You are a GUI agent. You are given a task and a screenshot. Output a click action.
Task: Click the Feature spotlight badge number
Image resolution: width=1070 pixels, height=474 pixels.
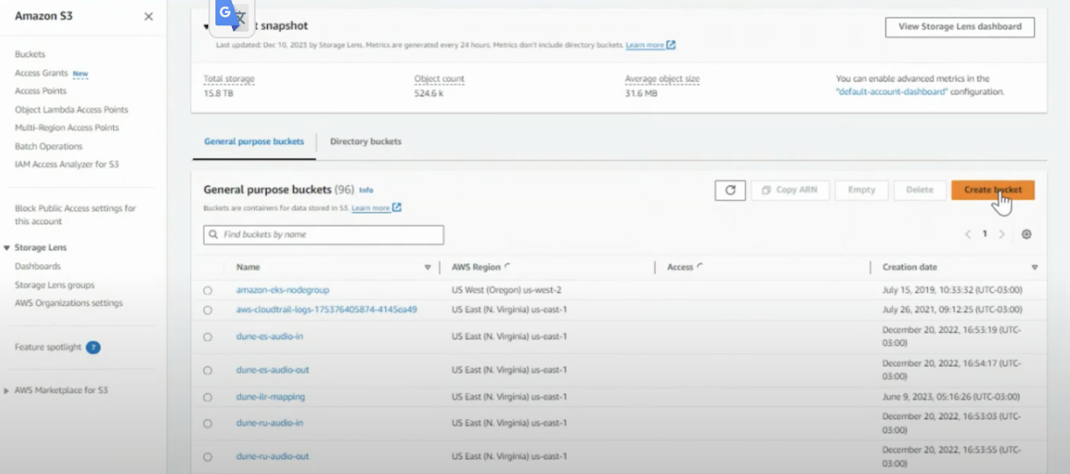(x=93, y=347)
